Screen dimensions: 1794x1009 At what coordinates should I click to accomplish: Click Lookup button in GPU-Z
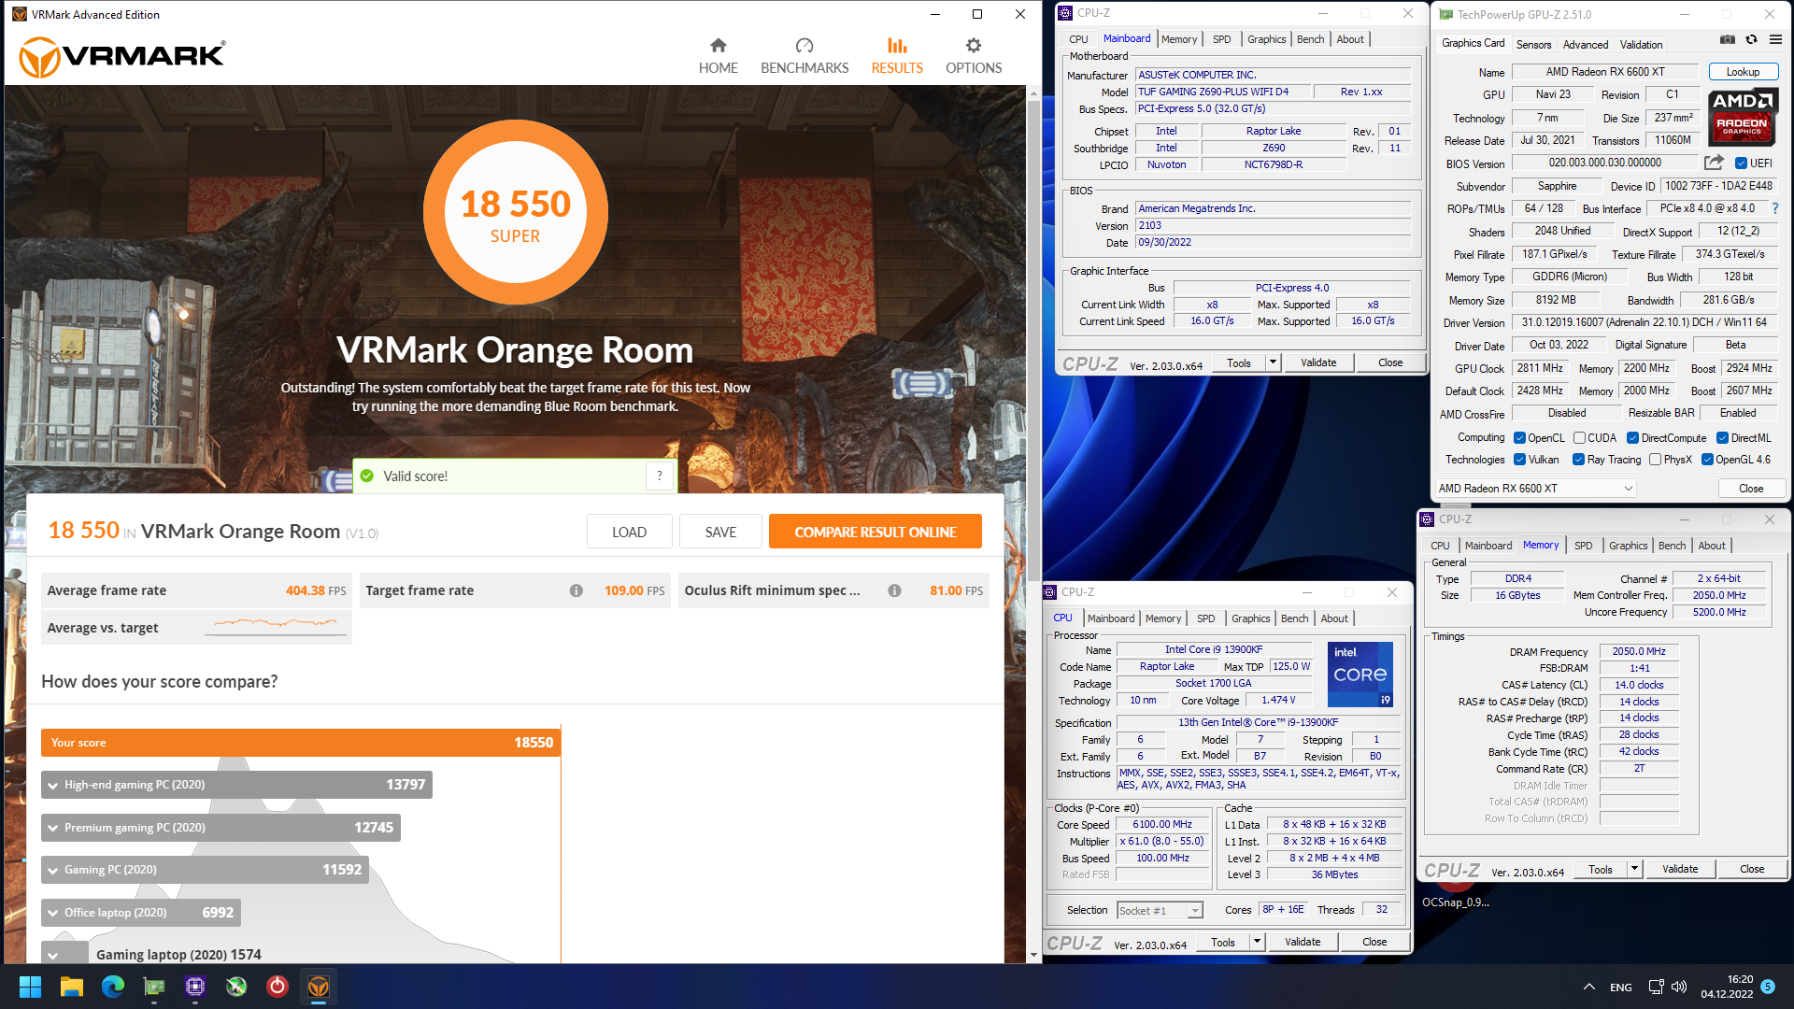(1743, 72)
